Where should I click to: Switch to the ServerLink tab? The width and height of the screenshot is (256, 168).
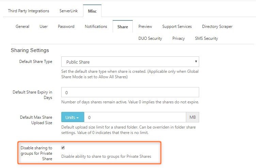point(68,11)
